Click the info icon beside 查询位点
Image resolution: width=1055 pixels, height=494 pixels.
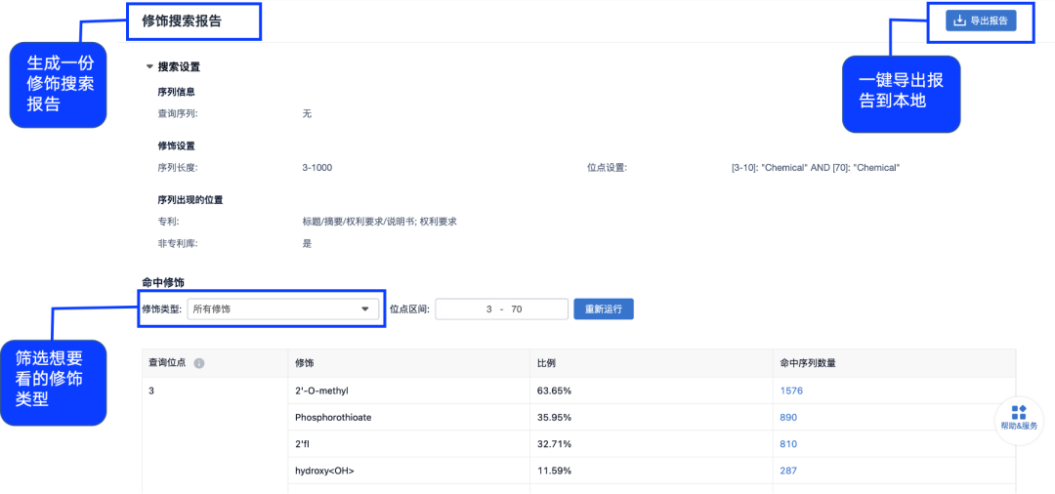(198, 363)
